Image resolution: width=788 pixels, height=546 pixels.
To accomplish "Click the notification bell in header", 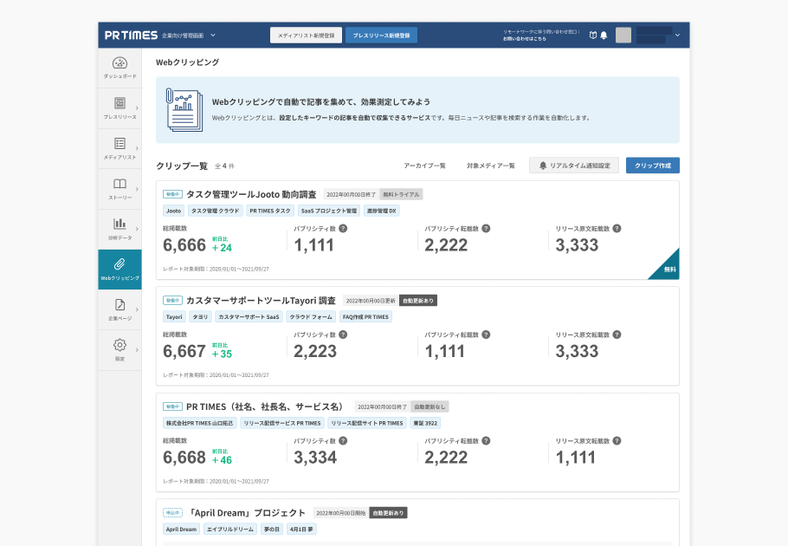I will 604,36.
